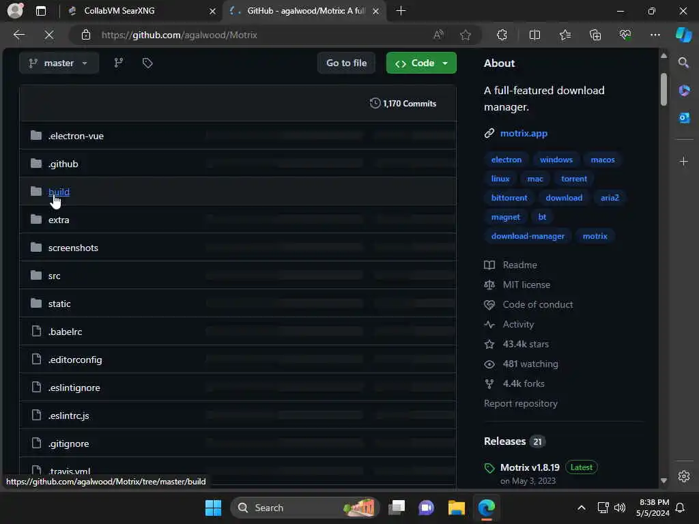Viewport: 699px width, 524px height.
Task: Open the .gitignore file
Action: [x=69, y=443]
